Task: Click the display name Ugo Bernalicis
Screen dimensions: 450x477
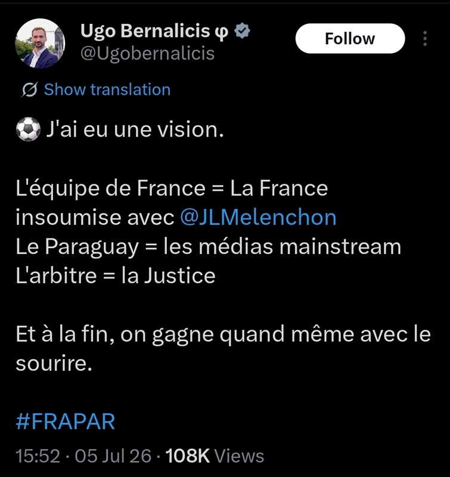Action: (145, 31)
